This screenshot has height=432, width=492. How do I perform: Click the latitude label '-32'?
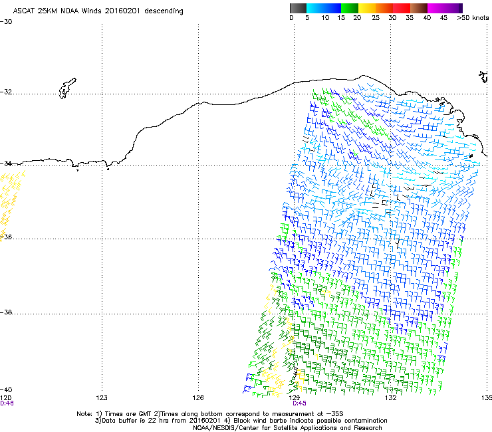(x=6, y=92)
